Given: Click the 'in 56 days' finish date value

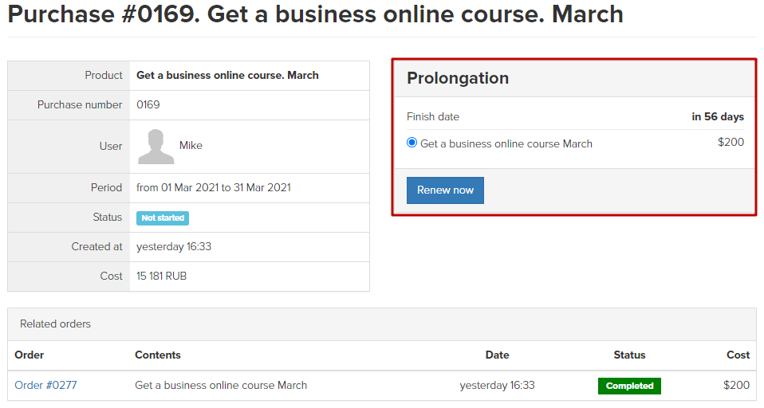Looking at the screenshot, I should pyautogui.click(x=717, y=117).
